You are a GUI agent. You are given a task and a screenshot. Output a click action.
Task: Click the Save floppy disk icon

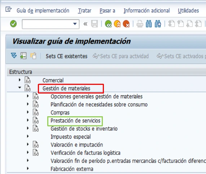coord(95,24)
